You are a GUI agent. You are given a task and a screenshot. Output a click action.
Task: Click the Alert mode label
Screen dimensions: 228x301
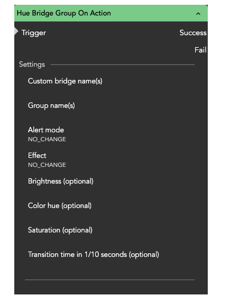(46, 130)
